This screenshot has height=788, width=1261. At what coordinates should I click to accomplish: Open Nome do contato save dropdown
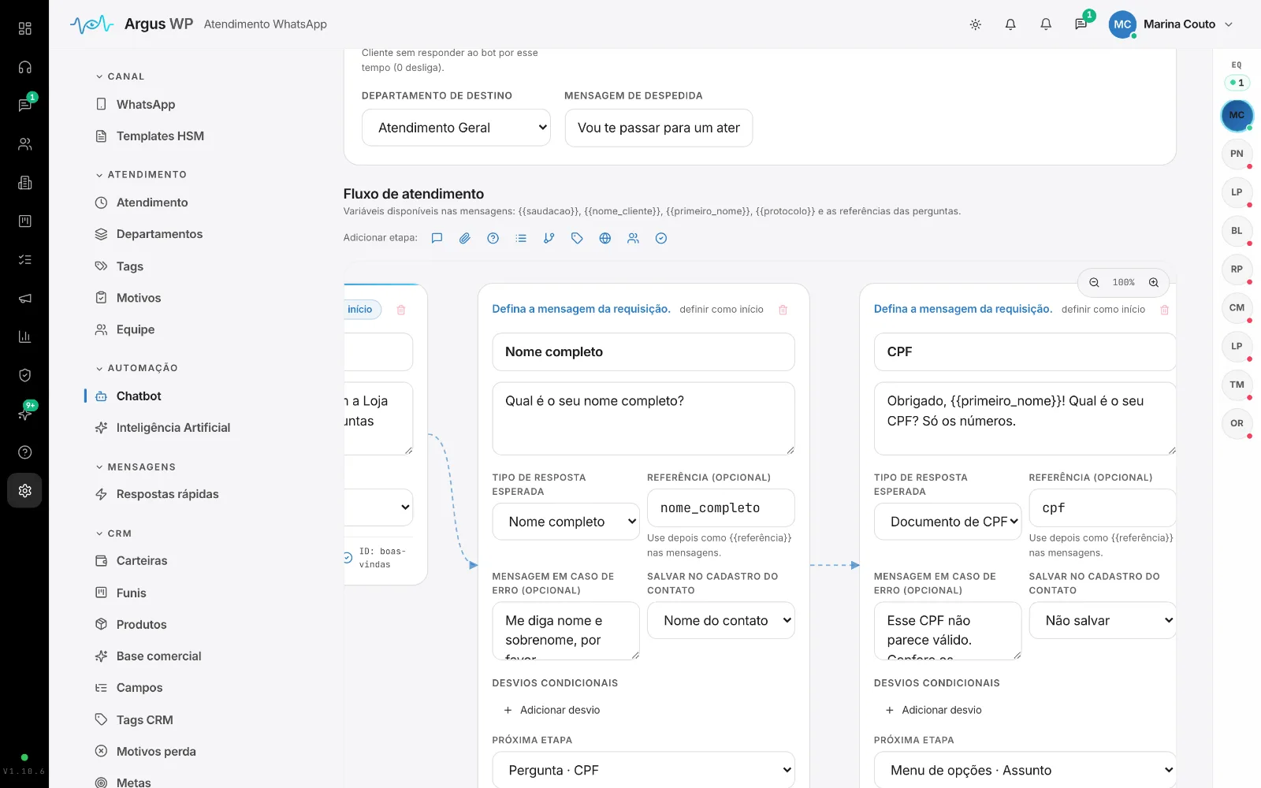[721, 621]
